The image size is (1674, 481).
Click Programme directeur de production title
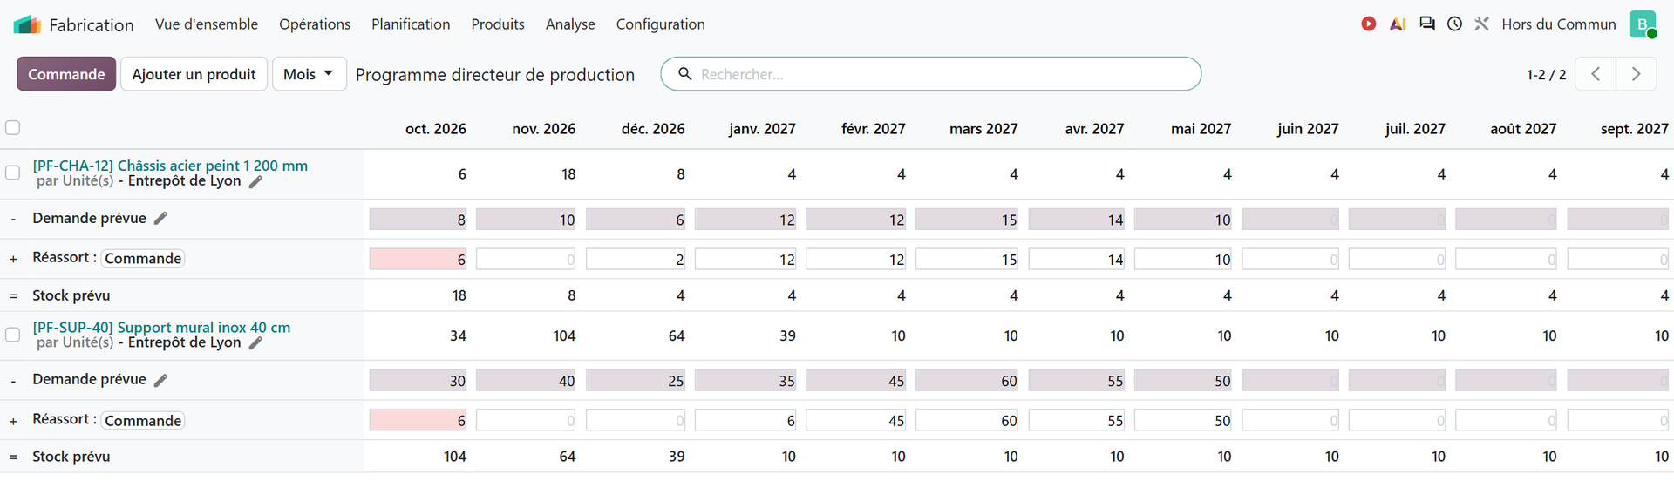point(495,75)
